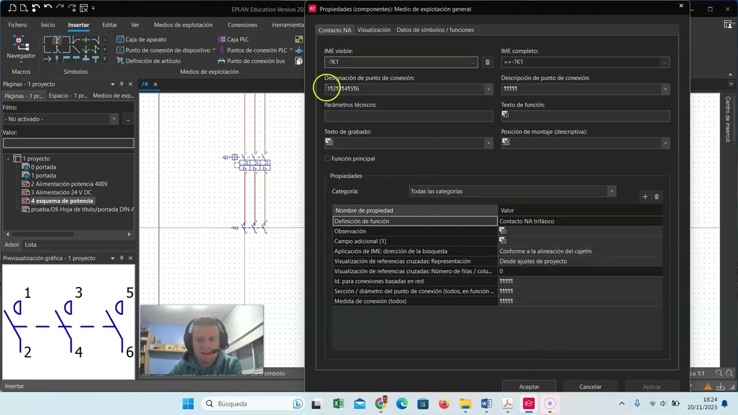Add a property with the plus icon

(x=645, y=197)
